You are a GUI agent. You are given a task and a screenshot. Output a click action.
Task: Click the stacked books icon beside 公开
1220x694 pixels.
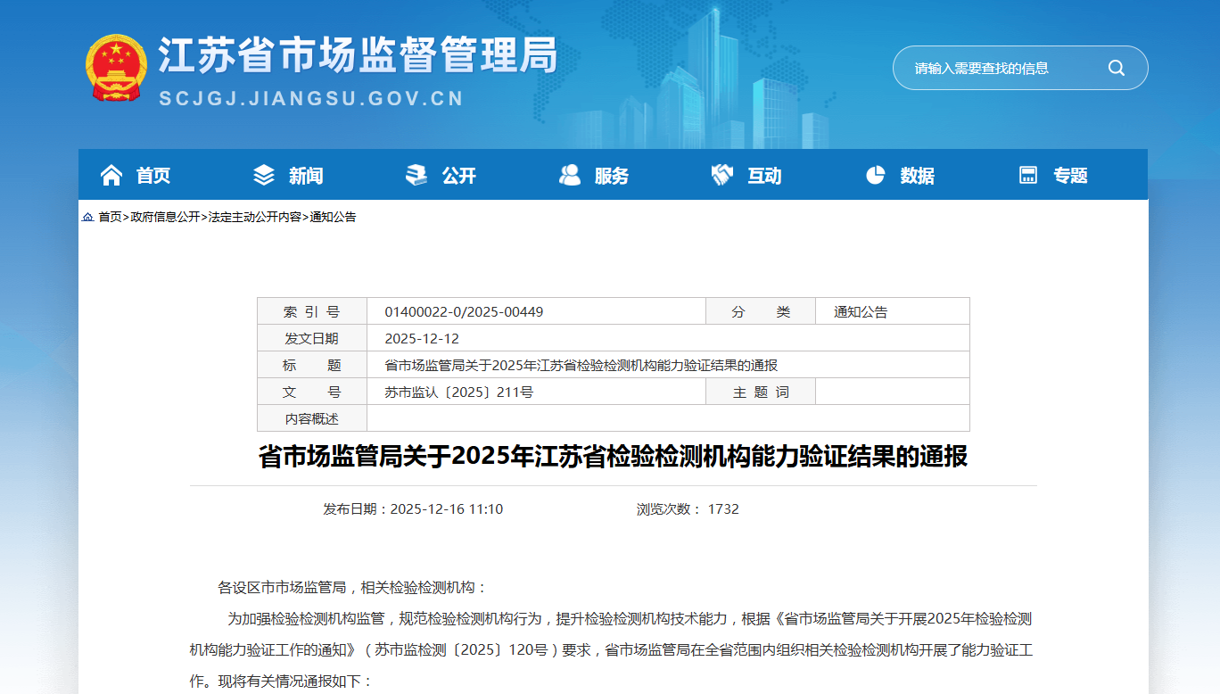[416, 176]
